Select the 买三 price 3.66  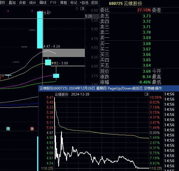147,54
